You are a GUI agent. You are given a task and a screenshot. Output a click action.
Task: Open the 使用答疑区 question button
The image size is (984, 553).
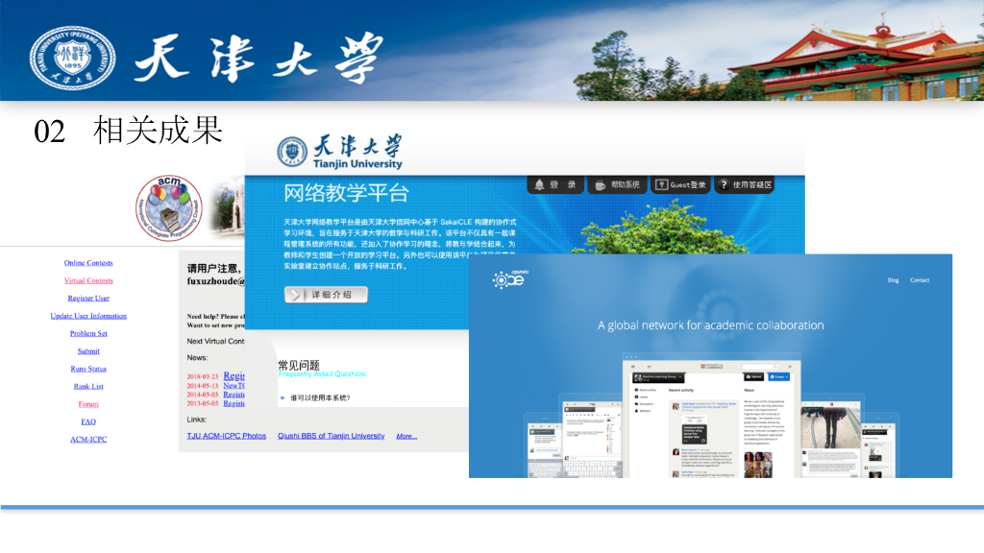pyautogui.click(x=746, y=185)
